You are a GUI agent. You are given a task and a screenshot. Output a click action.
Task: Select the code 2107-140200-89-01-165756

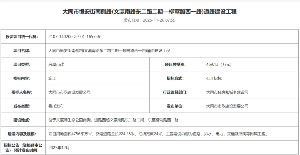point(74,37)
